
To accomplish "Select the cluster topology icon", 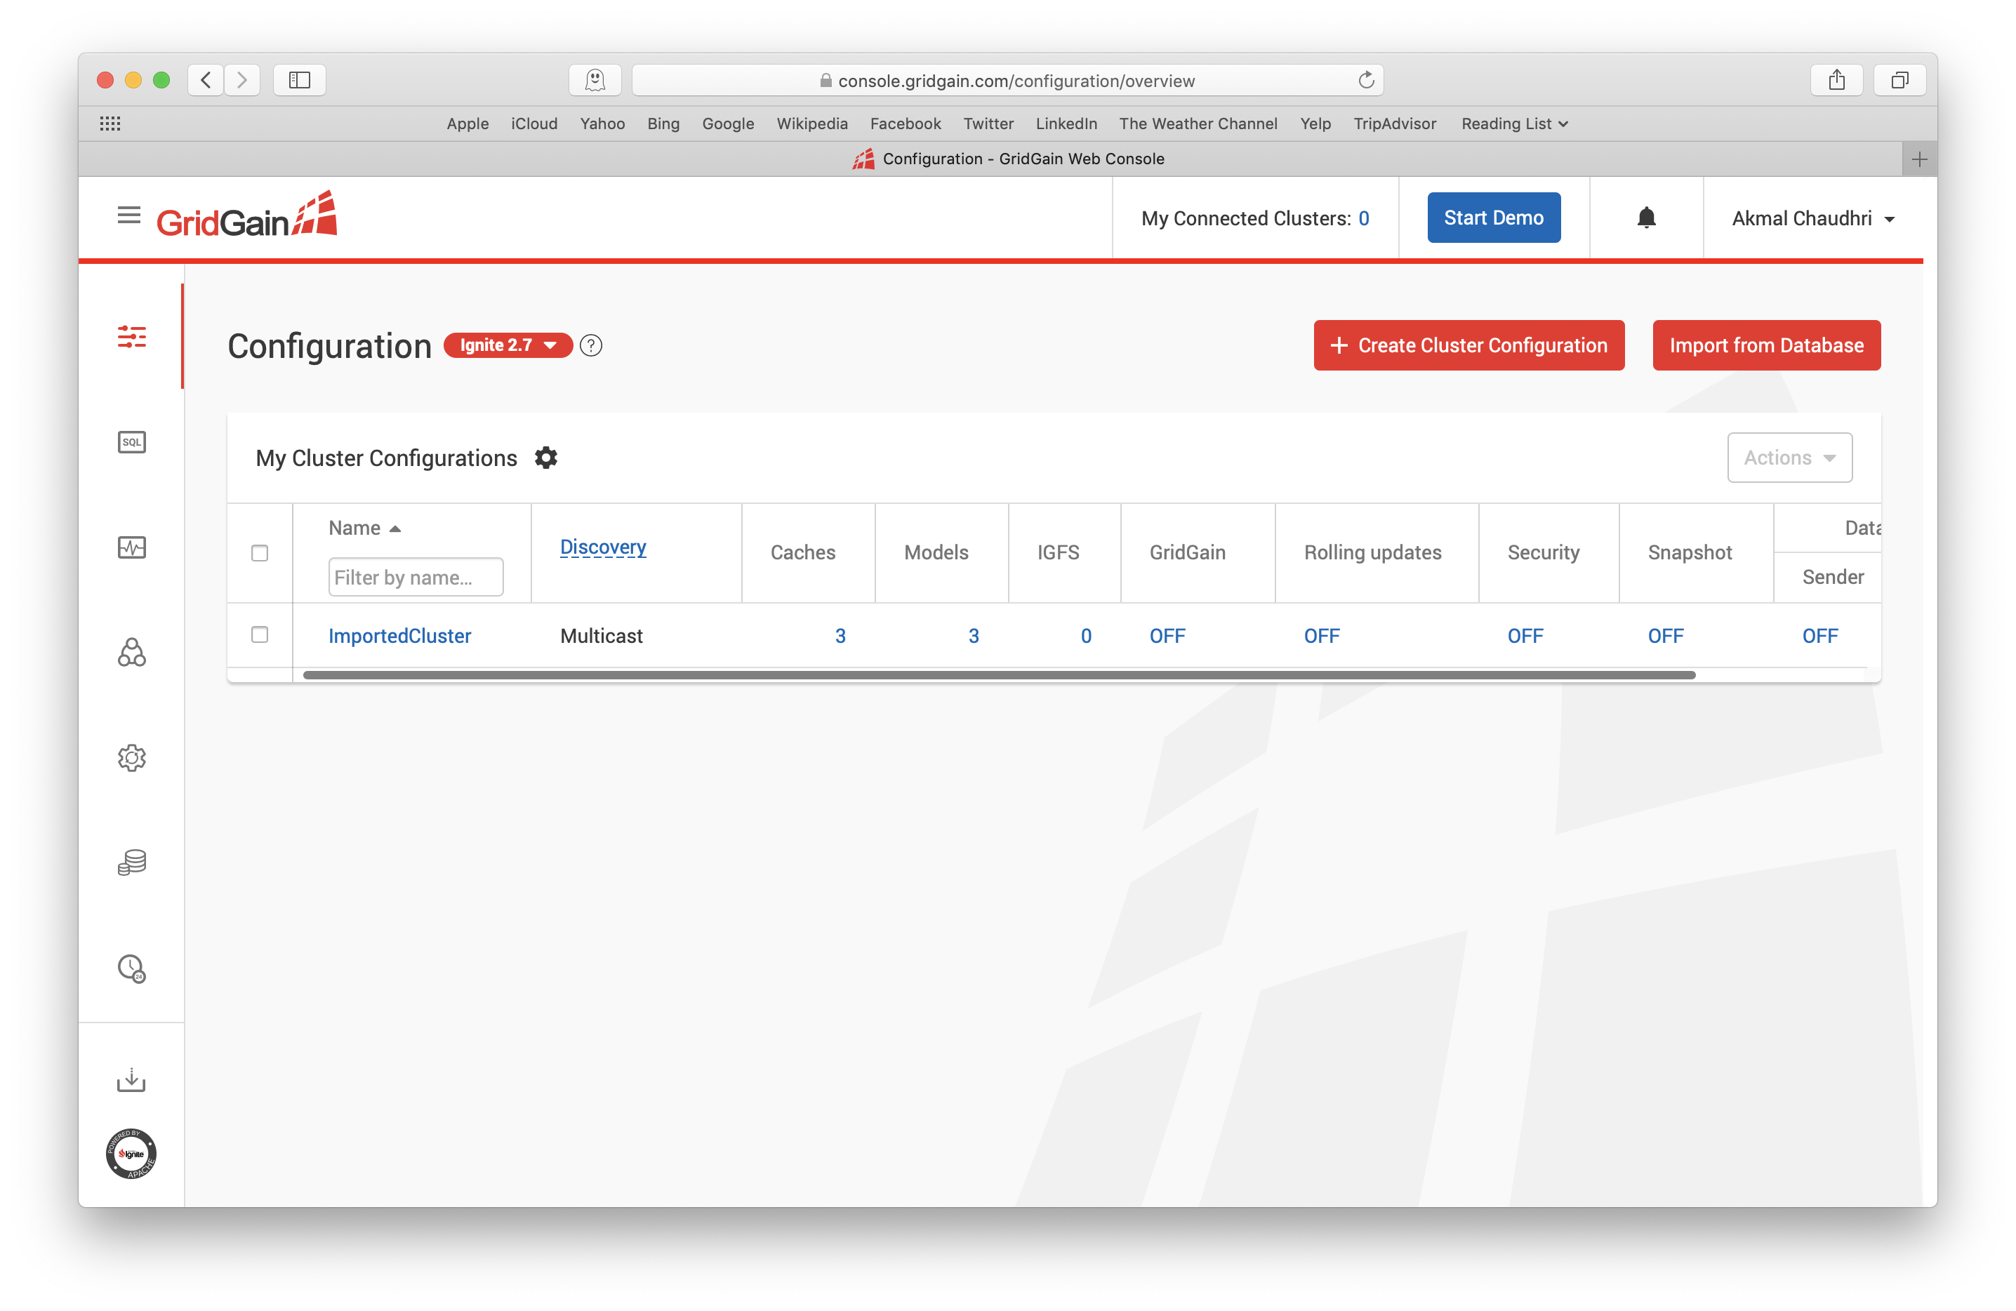I will pos(132,653).
